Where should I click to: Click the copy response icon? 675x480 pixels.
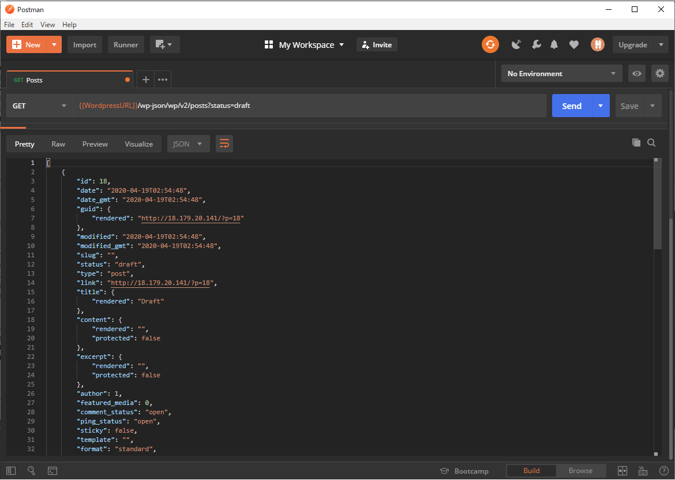pyautogui.click(x=636, y=143)
